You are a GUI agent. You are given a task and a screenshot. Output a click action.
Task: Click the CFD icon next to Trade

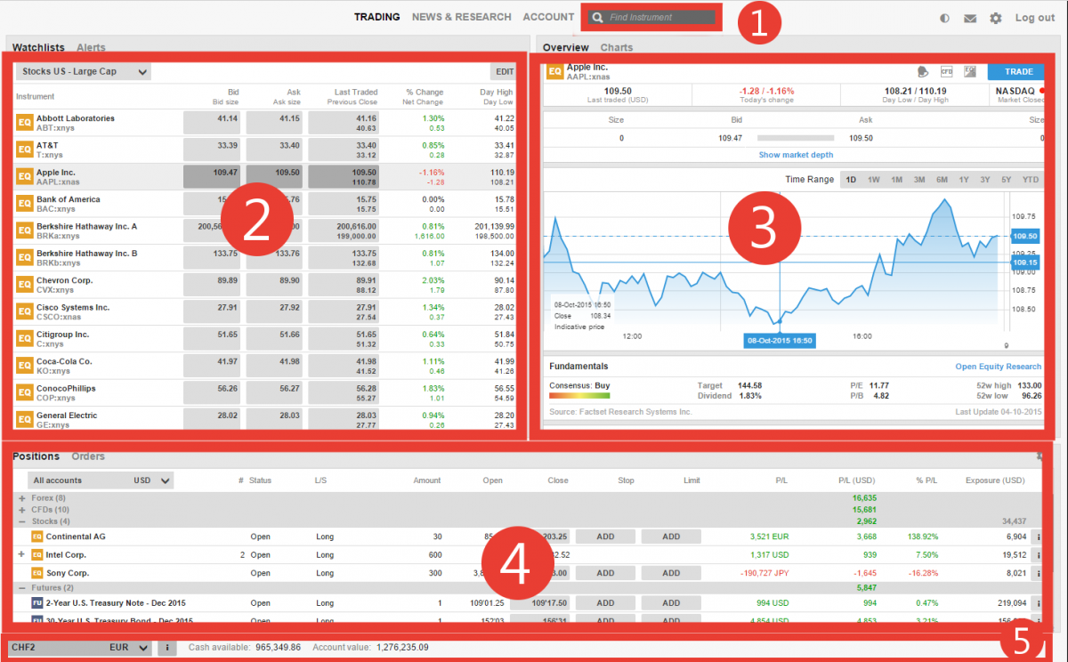point(946,71)
